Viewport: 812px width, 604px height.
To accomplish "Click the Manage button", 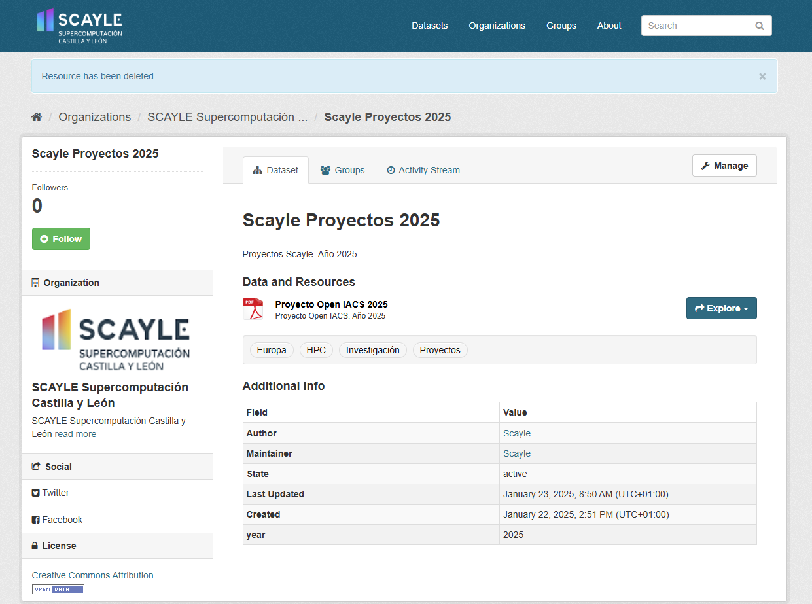I will pos(724,166).
